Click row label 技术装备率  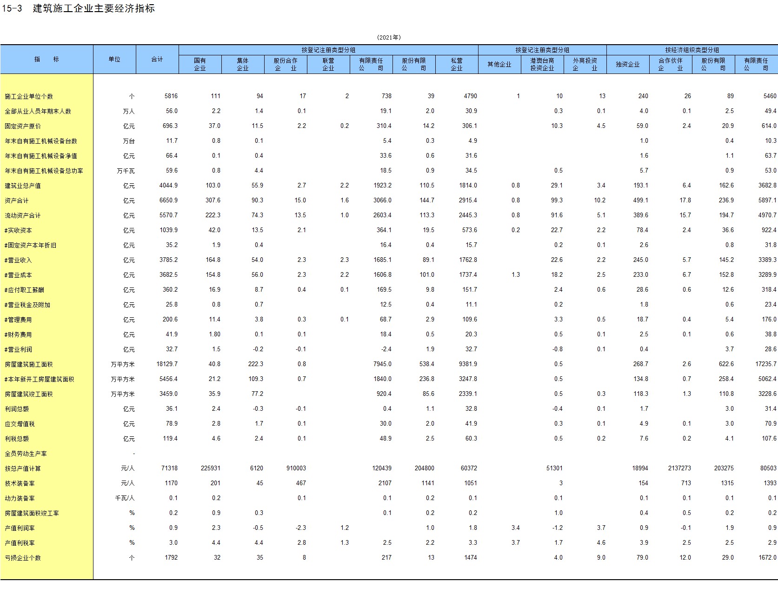20,483
